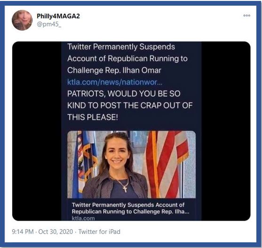Click the ktla.com domain below the card title
This screenshot has width=262, height=248.
pos(83,218)
